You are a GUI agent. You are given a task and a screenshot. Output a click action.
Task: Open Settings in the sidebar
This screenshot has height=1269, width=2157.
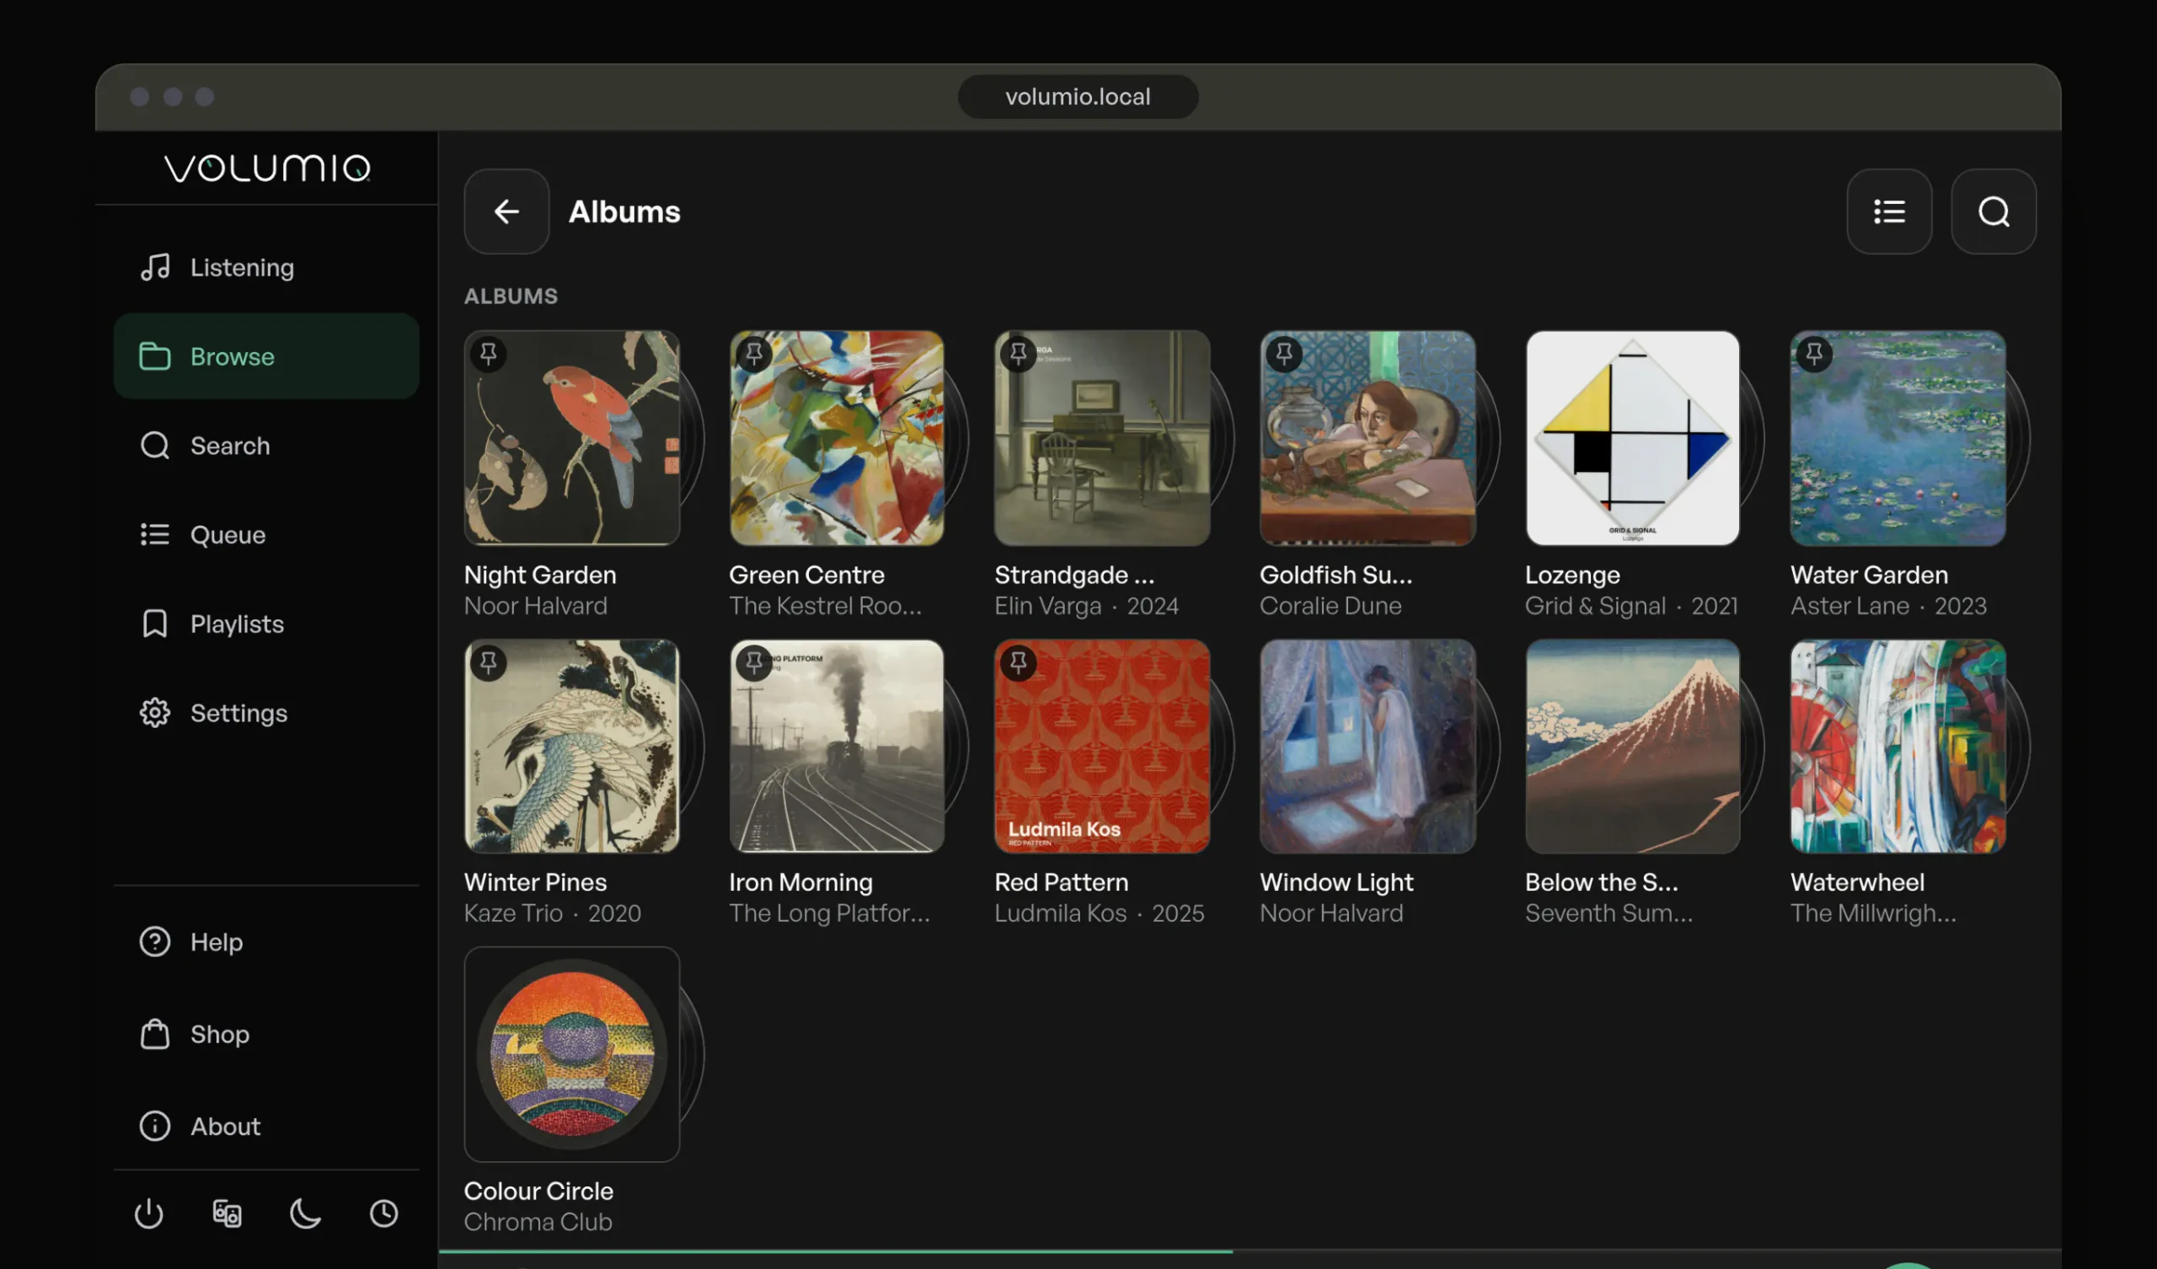pyautogui.click(x=266, y=712)
